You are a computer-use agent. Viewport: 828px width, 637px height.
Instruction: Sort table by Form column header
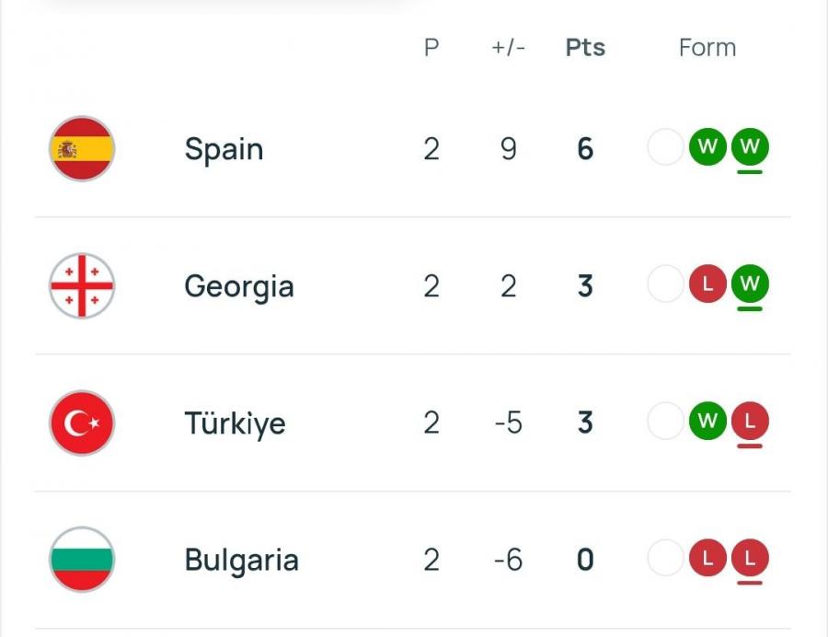[x=707, y=48]
